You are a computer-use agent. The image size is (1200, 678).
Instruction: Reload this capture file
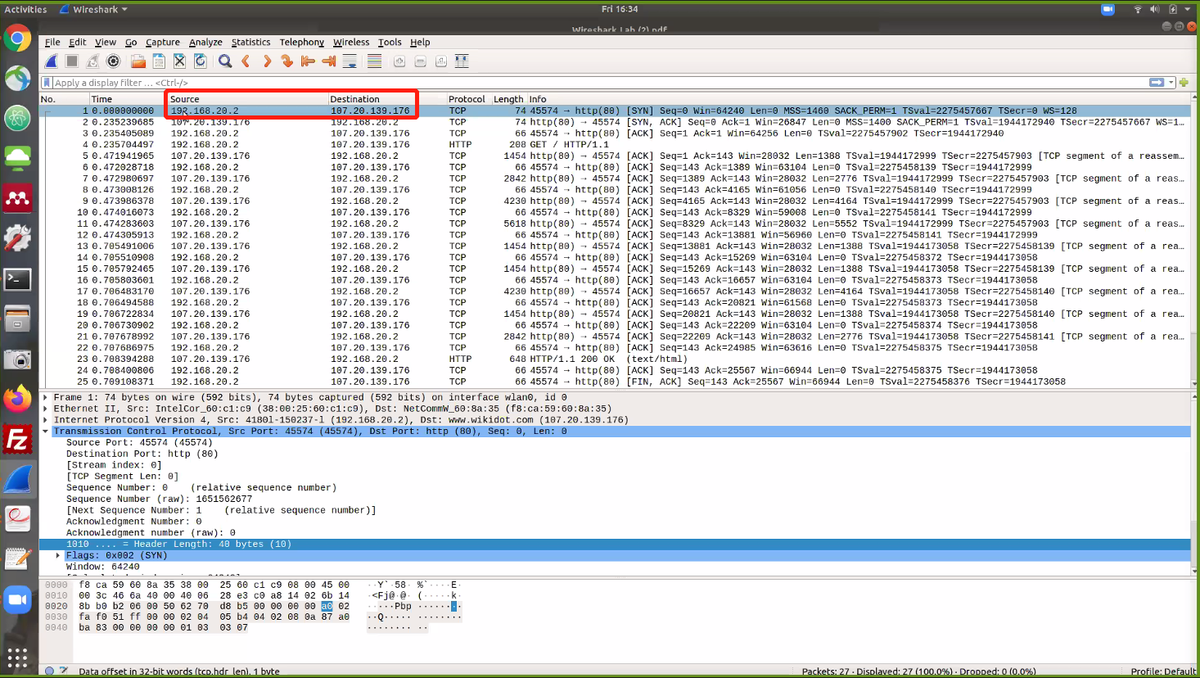tap(201, 61)
